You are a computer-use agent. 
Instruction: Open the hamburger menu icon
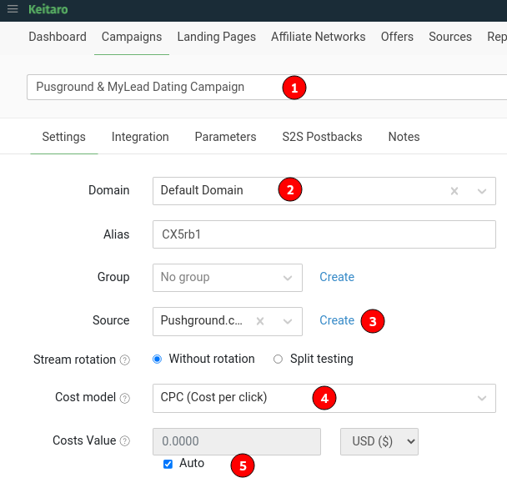(x=13, y=9)
